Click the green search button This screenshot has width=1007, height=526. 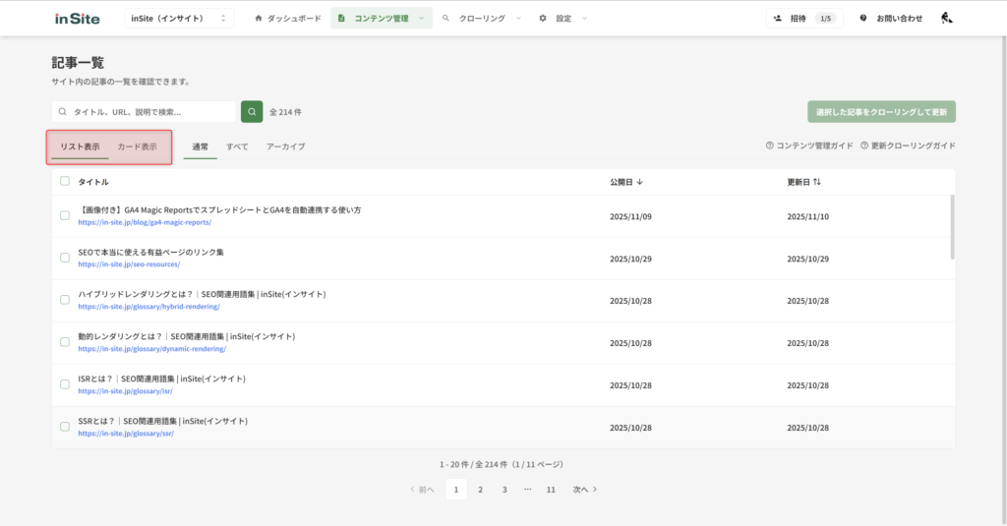(x=252, y=112)
